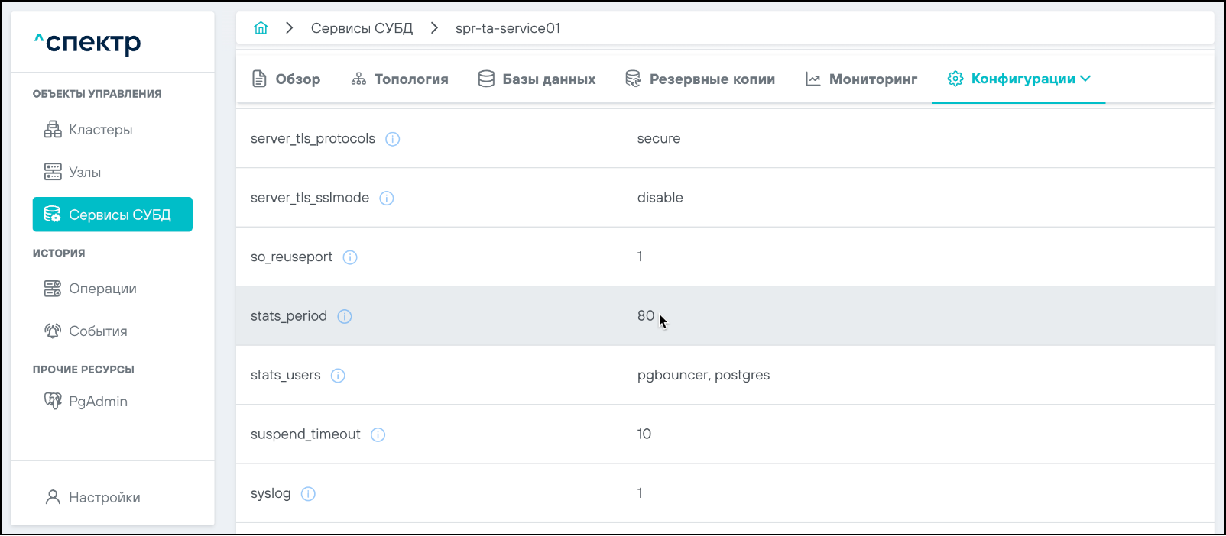Open Кластеры in the sidebar
Image resolution: width=1226 pixels, height=536 pixels.
(100, 130)
